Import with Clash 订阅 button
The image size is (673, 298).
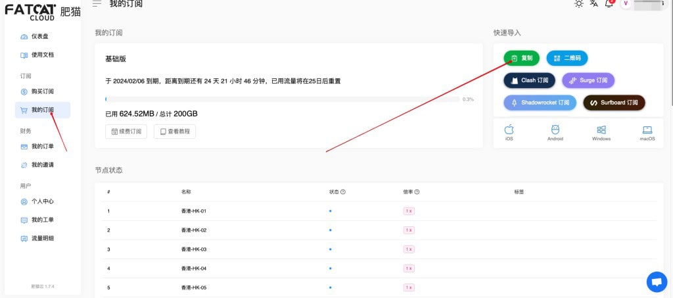[529, 80]
